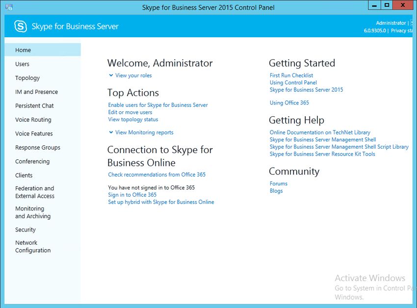The width and height of the screenshot is (417, 308).
Task: Minimize the Control Panel window
Action: pyautogui.click(x=374, y=5)
